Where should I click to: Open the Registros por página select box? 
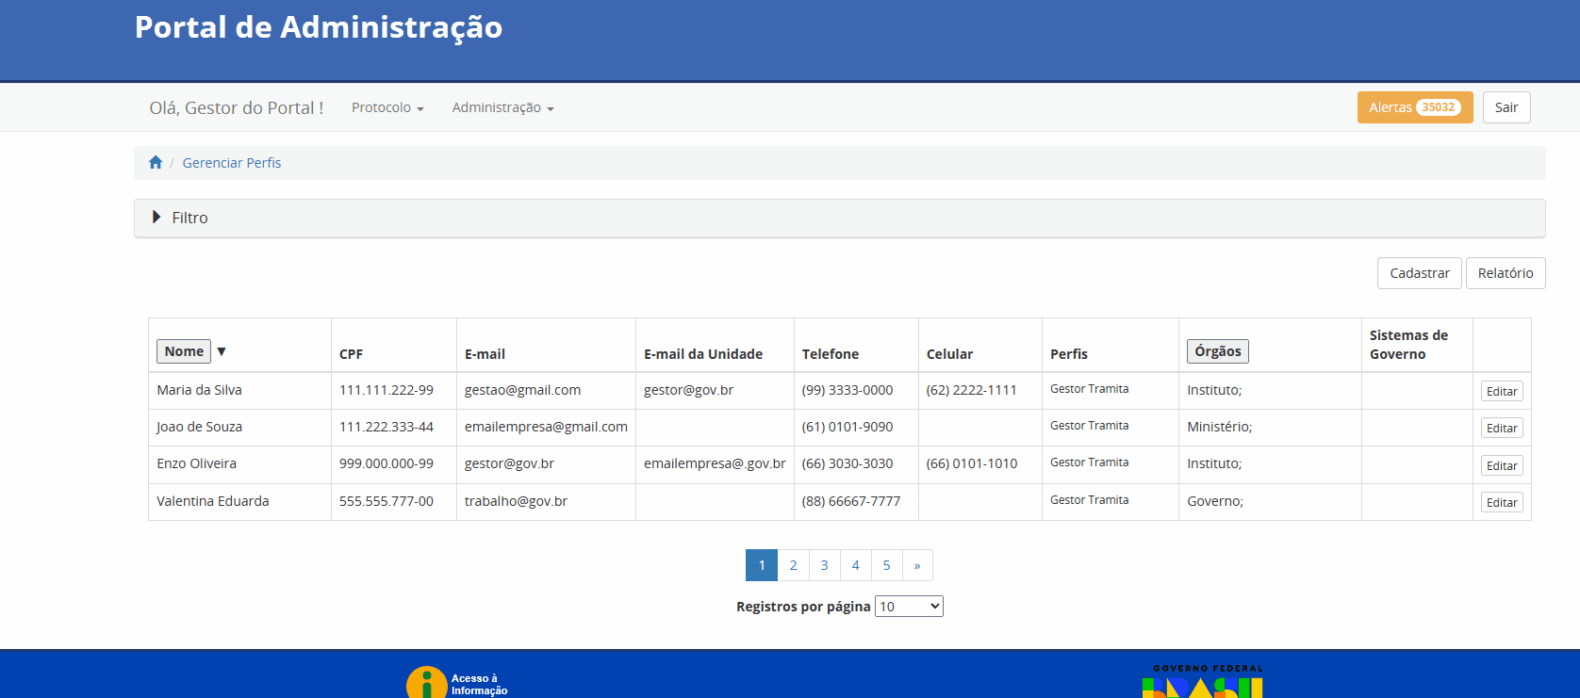point(909,607)
